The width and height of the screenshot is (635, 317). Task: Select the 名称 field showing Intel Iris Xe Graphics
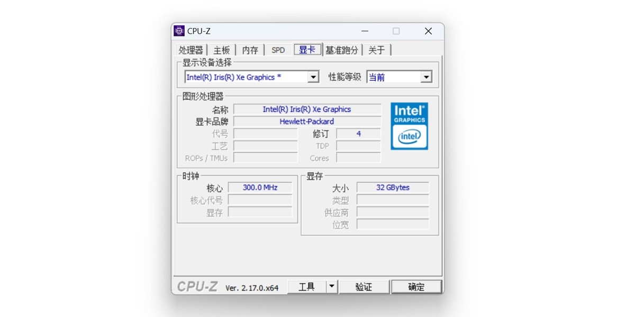click(307, 109)
